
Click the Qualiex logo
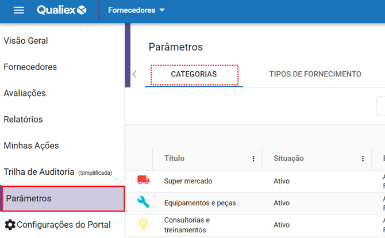point(61,10)
